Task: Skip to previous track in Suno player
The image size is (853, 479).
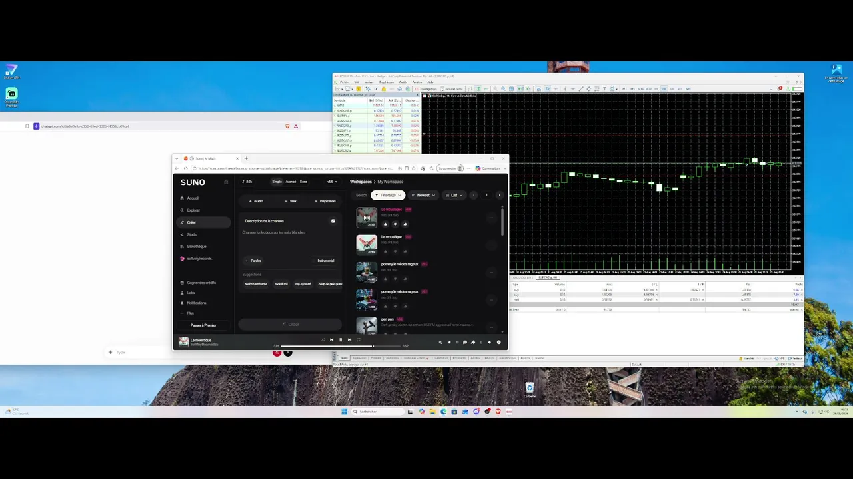Action: 331,340
